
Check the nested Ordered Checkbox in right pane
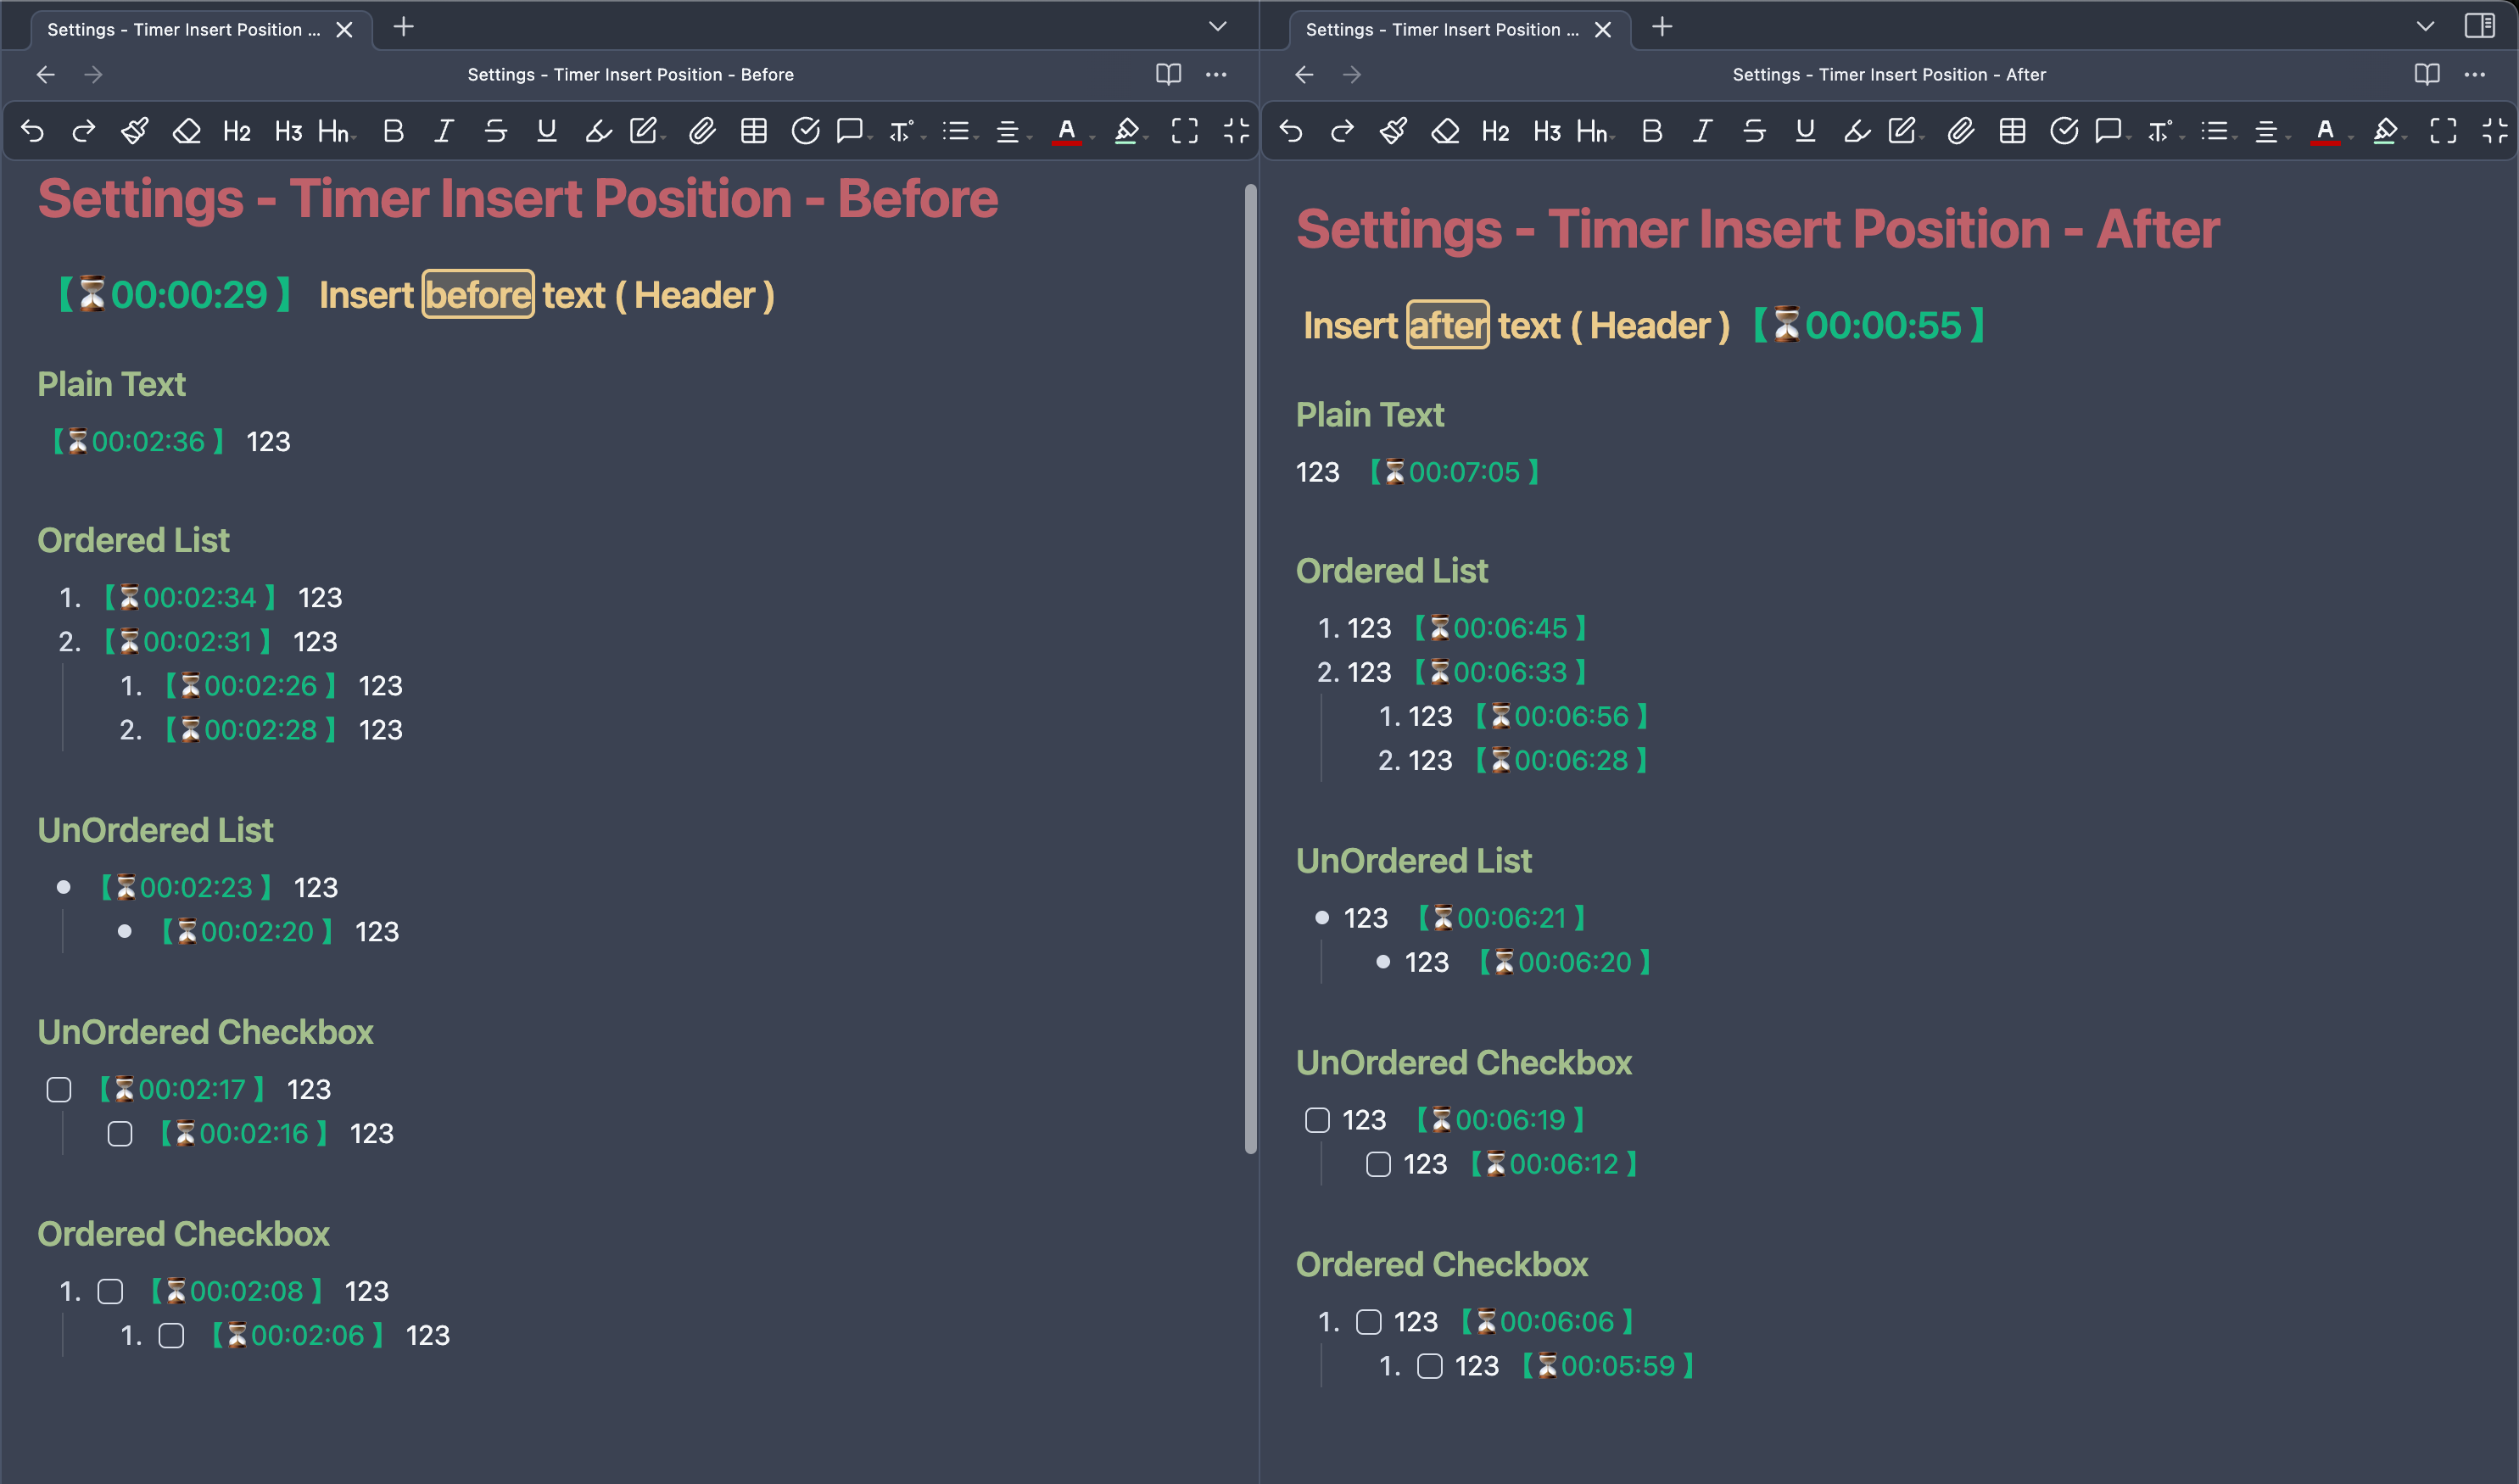1430,1366
